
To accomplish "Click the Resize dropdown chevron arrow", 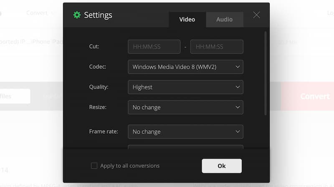I will pos(238,107).
